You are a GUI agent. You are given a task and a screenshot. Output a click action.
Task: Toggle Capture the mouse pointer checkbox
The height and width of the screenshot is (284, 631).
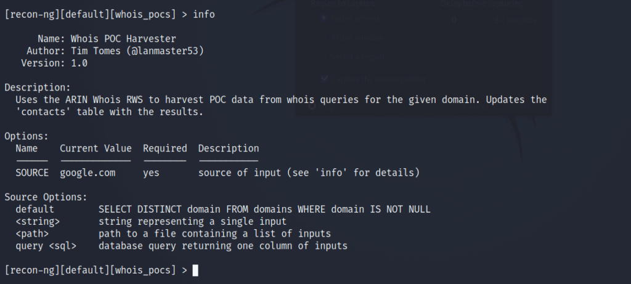(x=324, y=79)
